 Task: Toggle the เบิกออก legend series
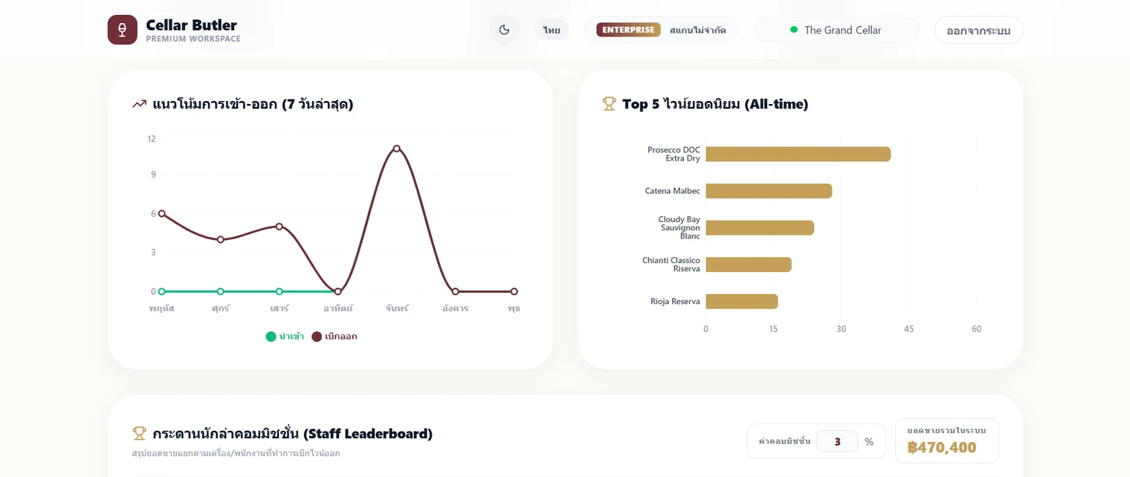[x=335, y=337]
